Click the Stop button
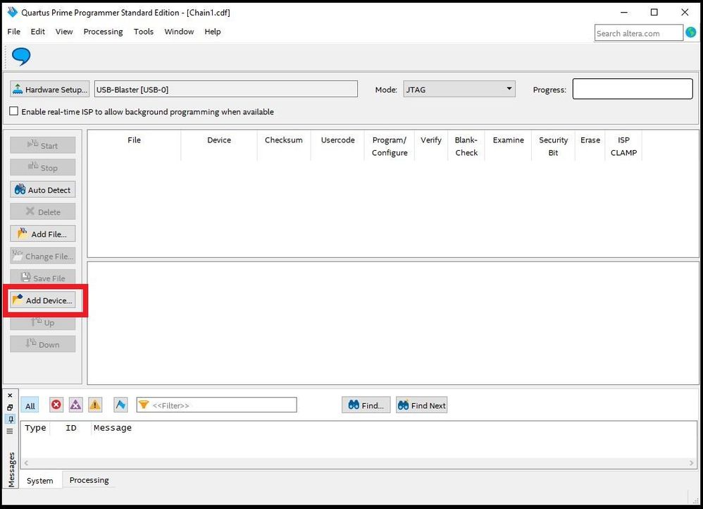 tap(42, 167)
